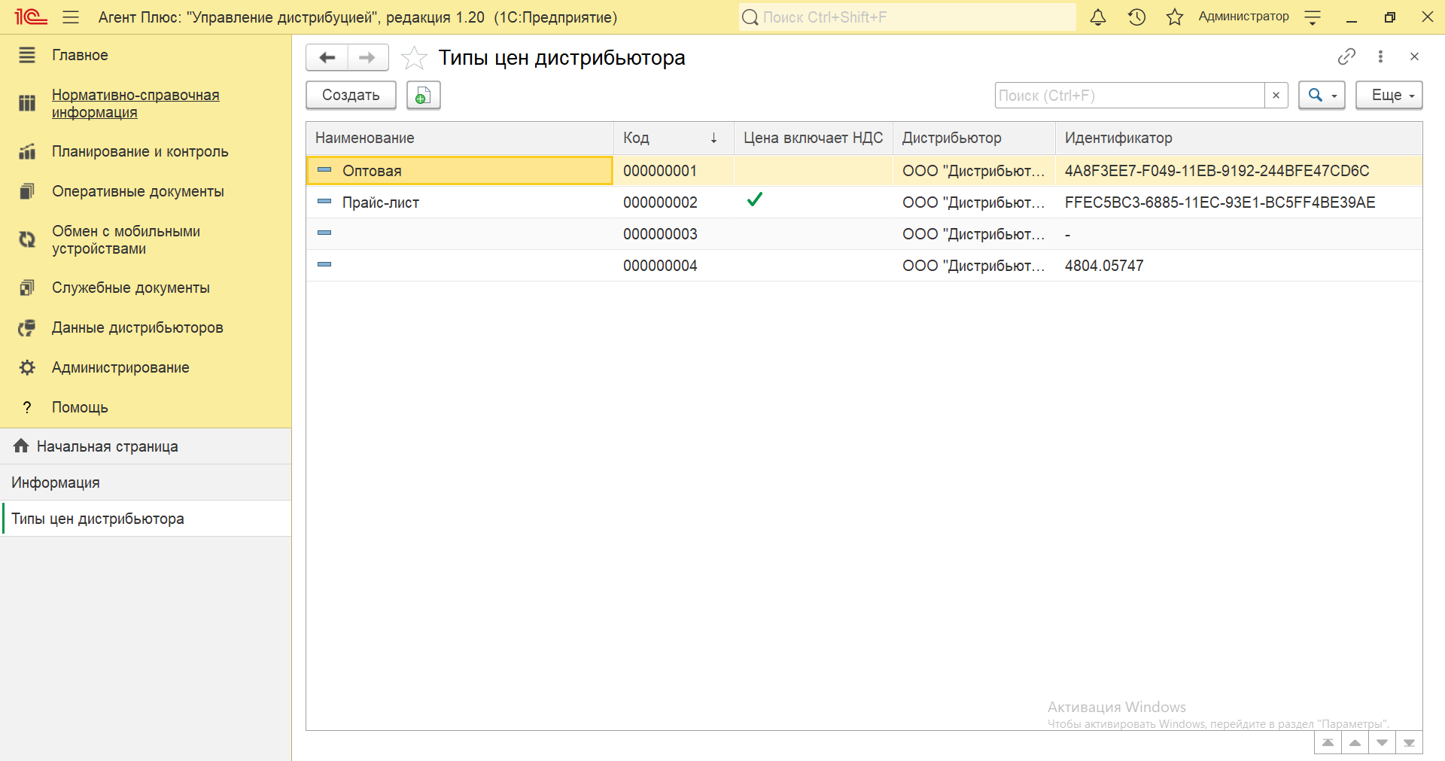The height and width of the screenshot is (761, 1445).
Task: Open the three-dot form options menu
Action: [1380, 56]
